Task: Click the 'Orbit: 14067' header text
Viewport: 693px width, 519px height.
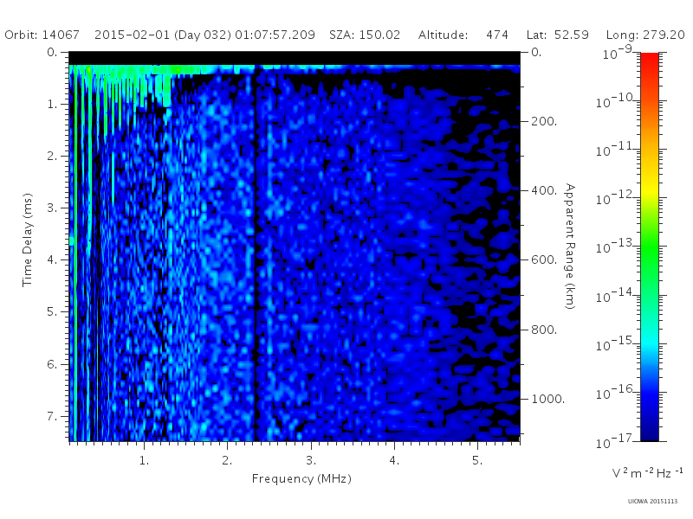Action: click(x=42, y=35)
